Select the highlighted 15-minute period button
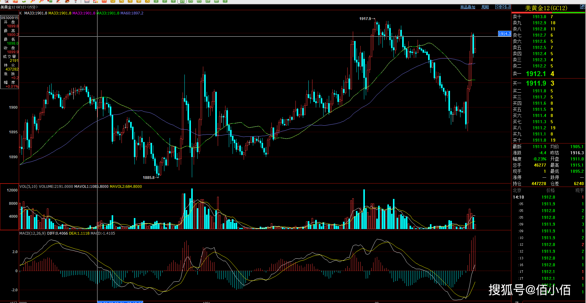Viewport: 586px width, 303px height. [x=182, y=1]
